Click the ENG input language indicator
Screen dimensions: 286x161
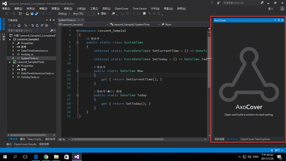point(256,157)
